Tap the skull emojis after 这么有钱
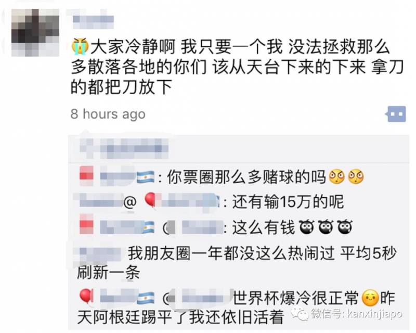The height and width of the screenshot is (333, 416). pos(326,227)
